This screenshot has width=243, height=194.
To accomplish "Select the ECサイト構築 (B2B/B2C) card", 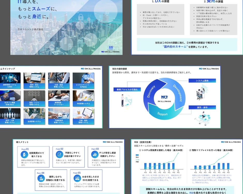I will pyautogui.click(x=10, y=99).
